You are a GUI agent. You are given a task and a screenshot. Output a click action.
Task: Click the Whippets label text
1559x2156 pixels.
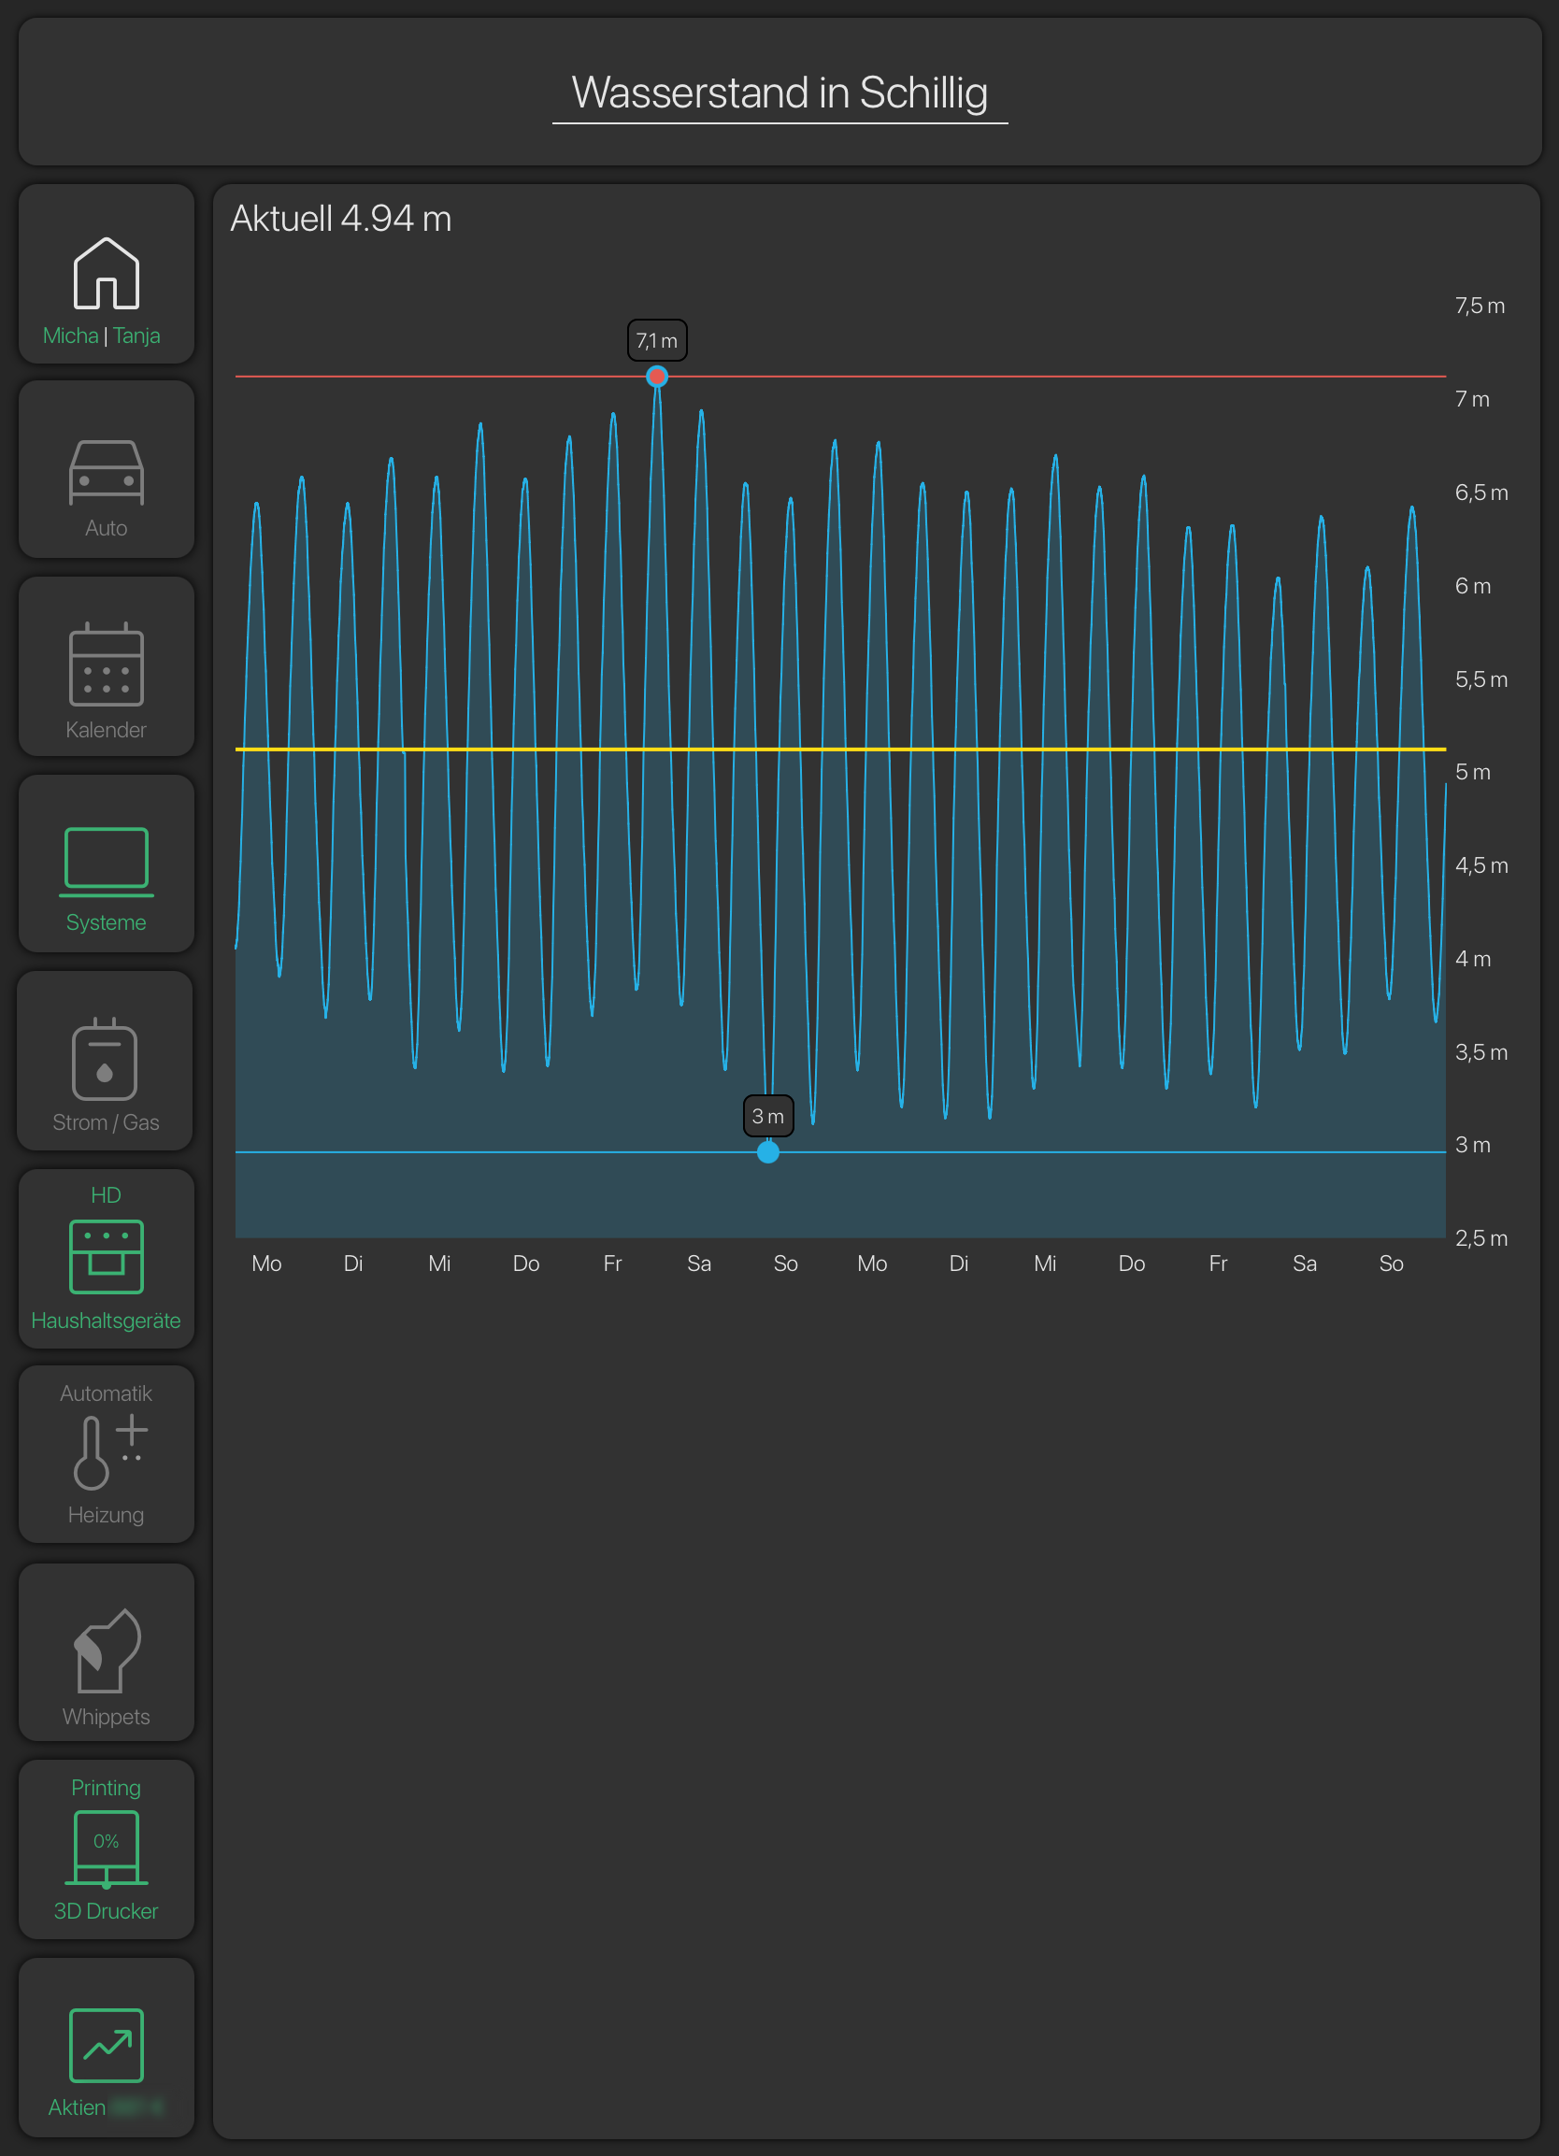click(107, 1717)
